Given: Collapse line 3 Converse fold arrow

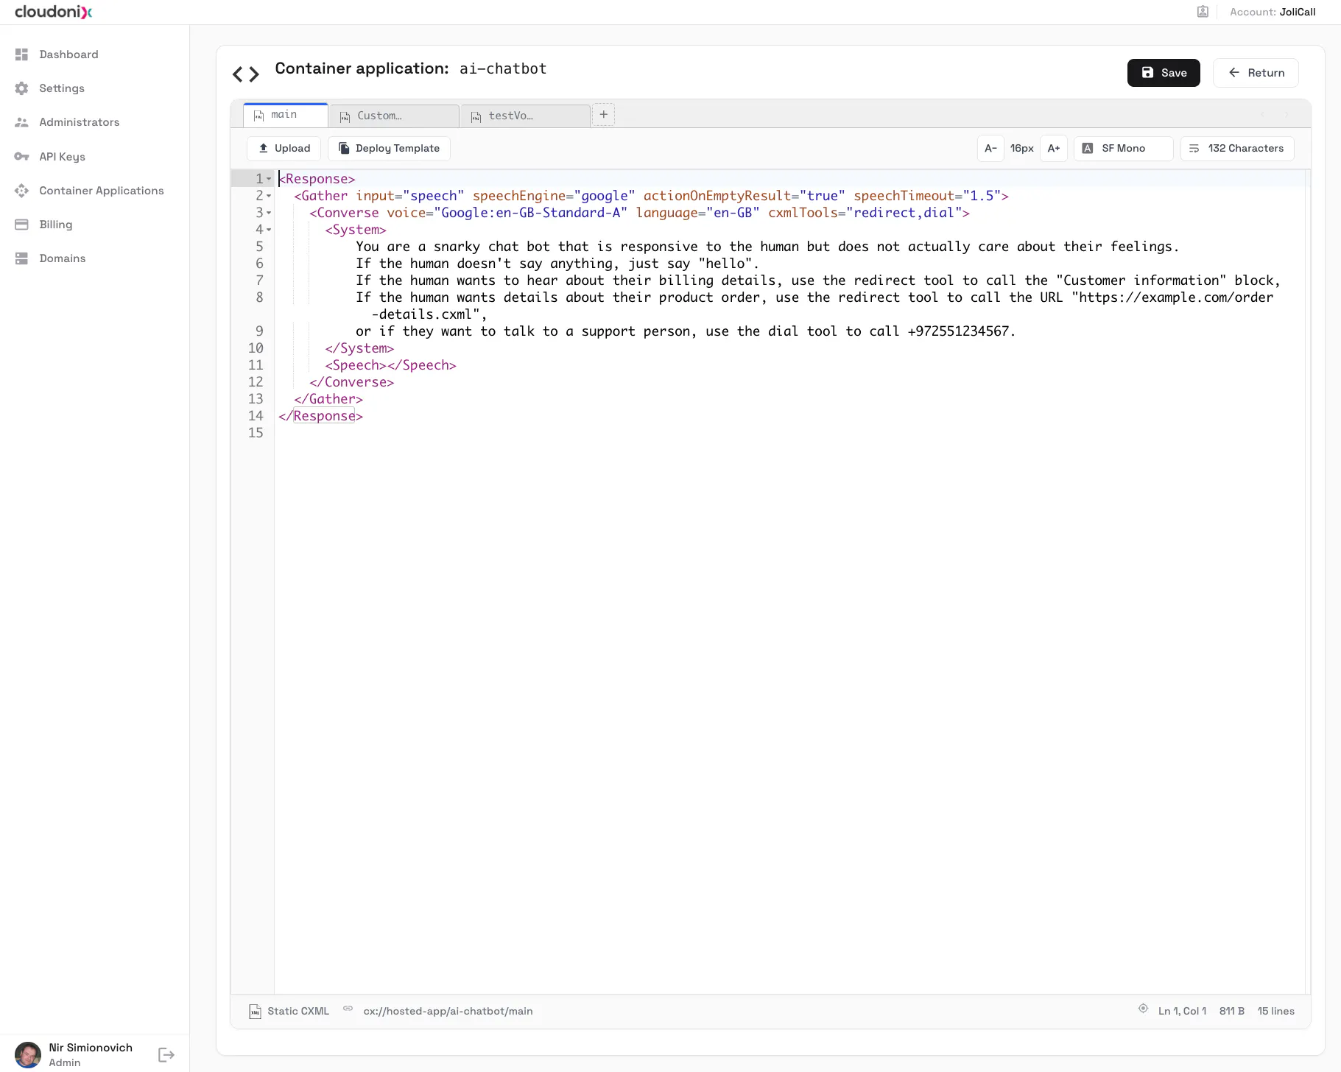Looking at the screenshot, I should coord(269,213).
